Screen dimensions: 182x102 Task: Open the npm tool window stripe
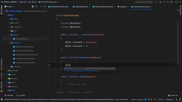[1, 76]
